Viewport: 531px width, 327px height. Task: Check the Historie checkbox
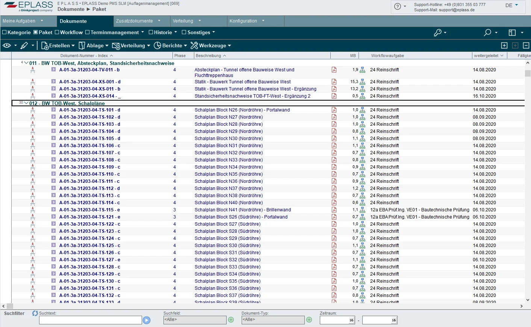151,32
